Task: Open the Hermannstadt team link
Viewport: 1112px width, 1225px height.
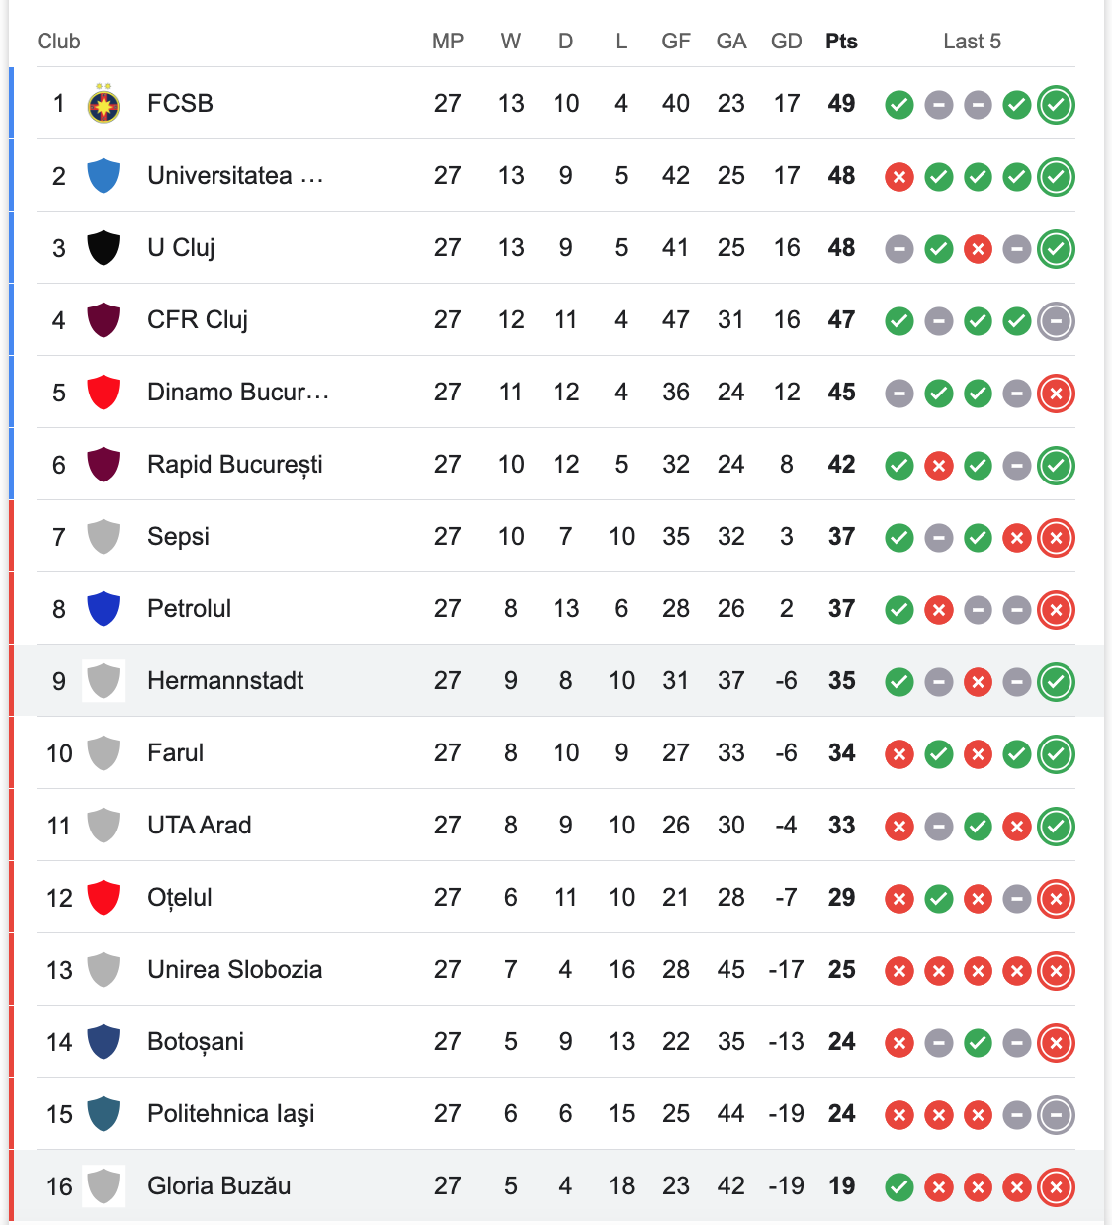Action: [x=225, y=681]
